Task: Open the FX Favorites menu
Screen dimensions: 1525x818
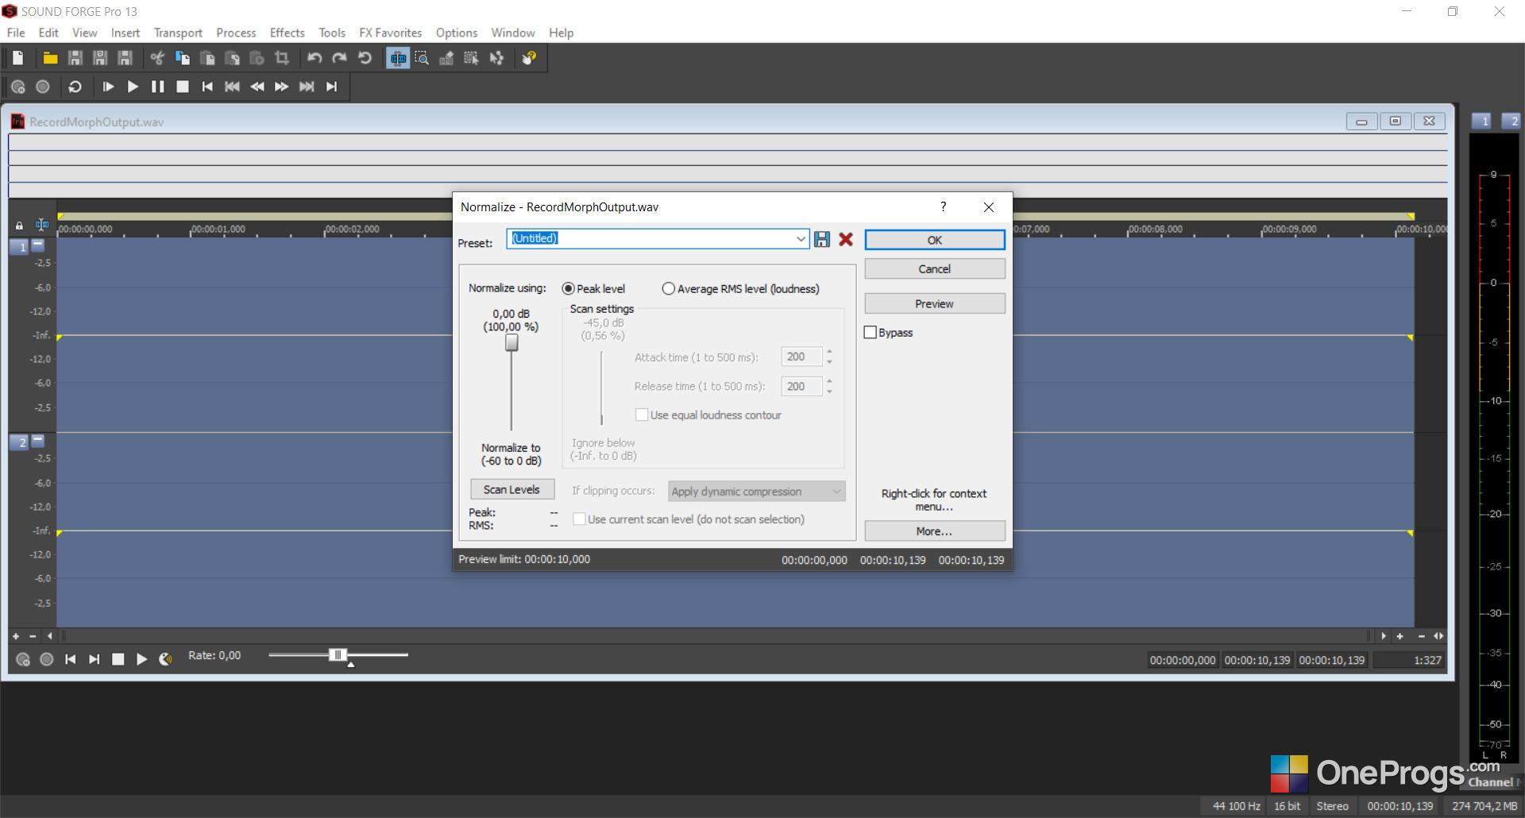Action: point(391,33)
